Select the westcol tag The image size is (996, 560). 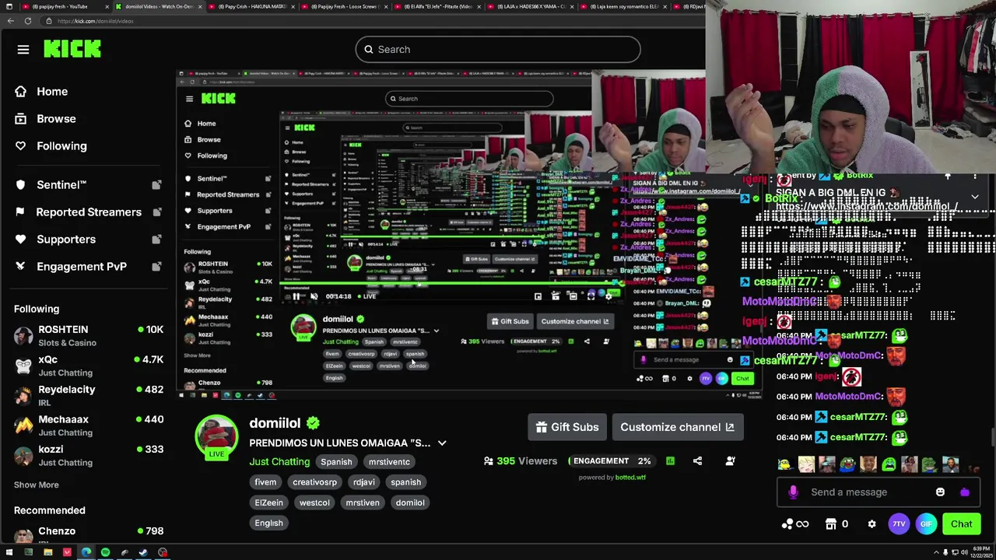click(x=314, y=502)
